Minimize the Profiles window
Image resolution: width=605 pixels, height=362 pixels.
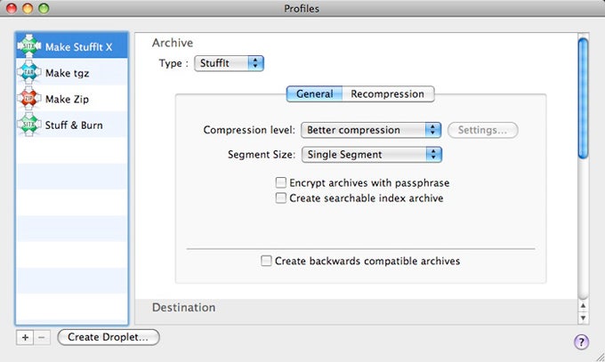coord(28,8)
